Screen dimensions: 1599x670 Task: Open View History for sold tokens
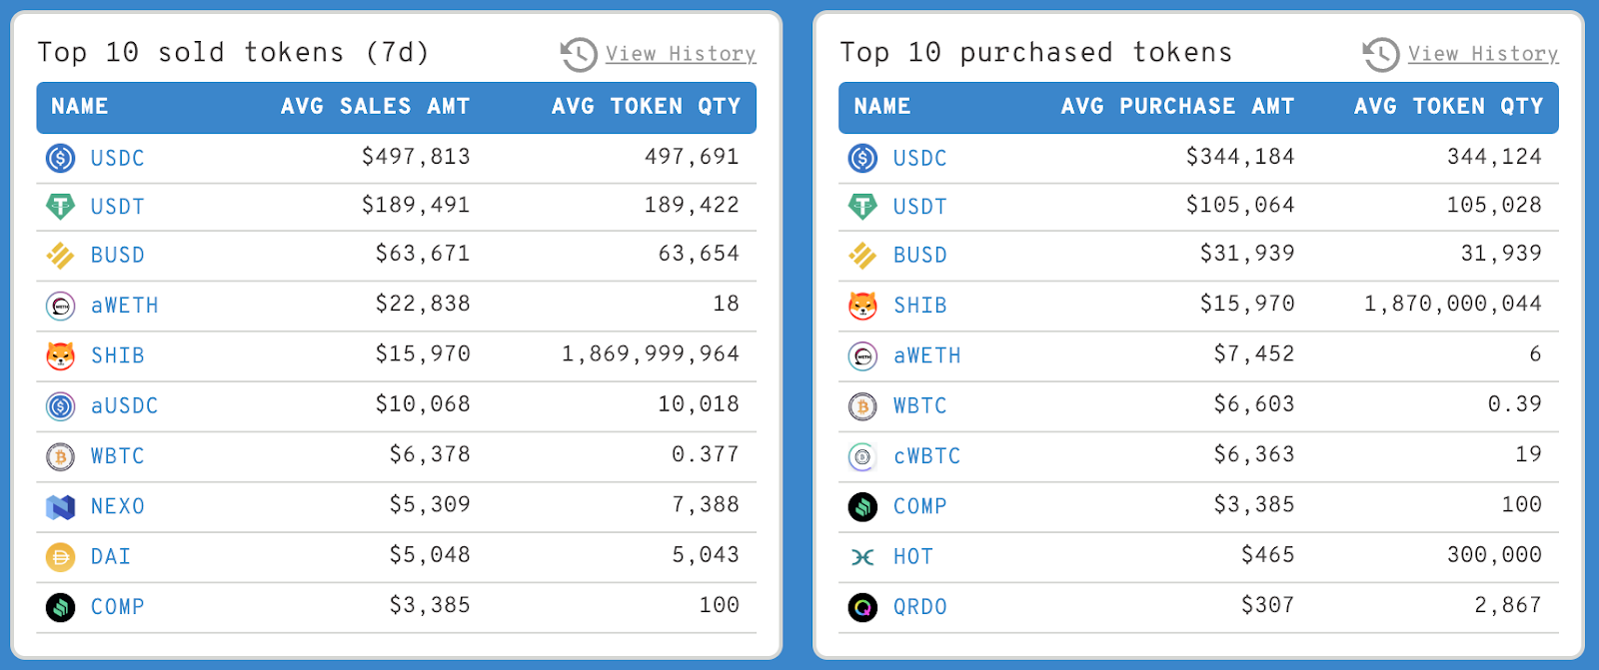click(x=681, y=54)
